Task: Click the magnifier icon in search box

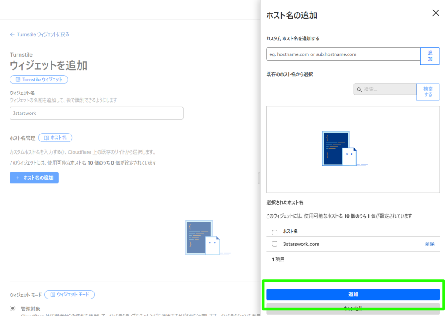Action: click(x=360, y=90)
